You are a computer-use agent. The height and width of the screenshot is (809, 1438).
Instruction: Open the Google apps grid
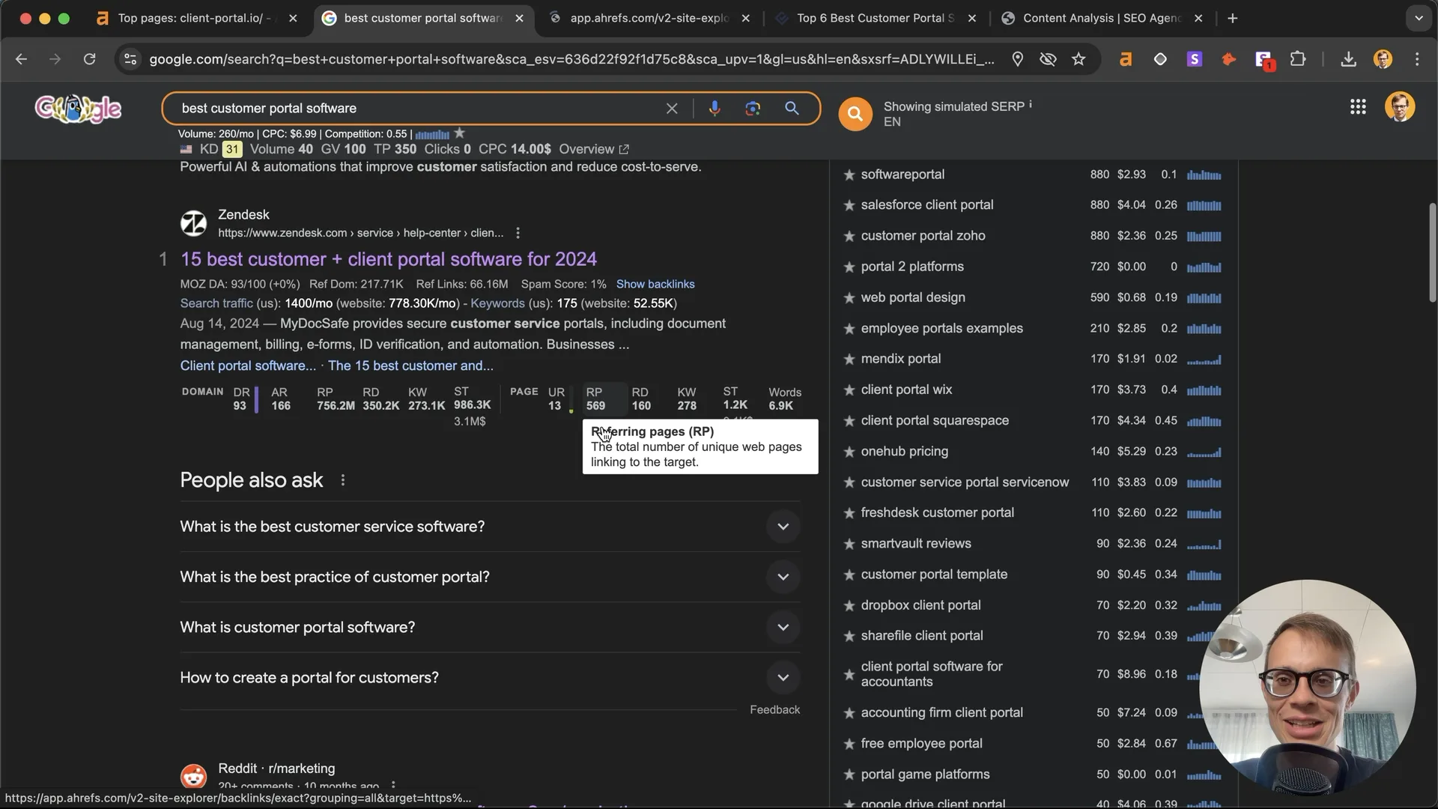[1358, 107]
